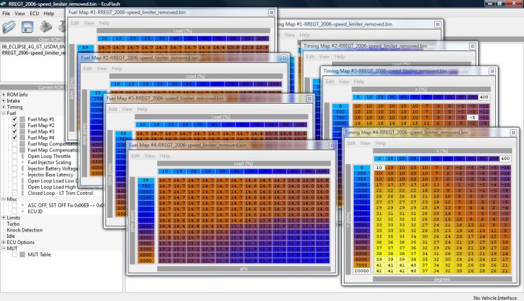This screenshot has width=524, height=301.
Task: Uncheck the Fuel Map #4 checkbox
Action: click(14, 138)
